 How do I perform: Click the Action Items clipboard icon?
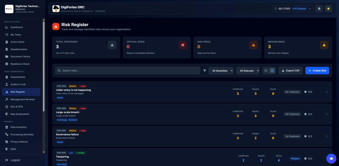tap(7, 42)
